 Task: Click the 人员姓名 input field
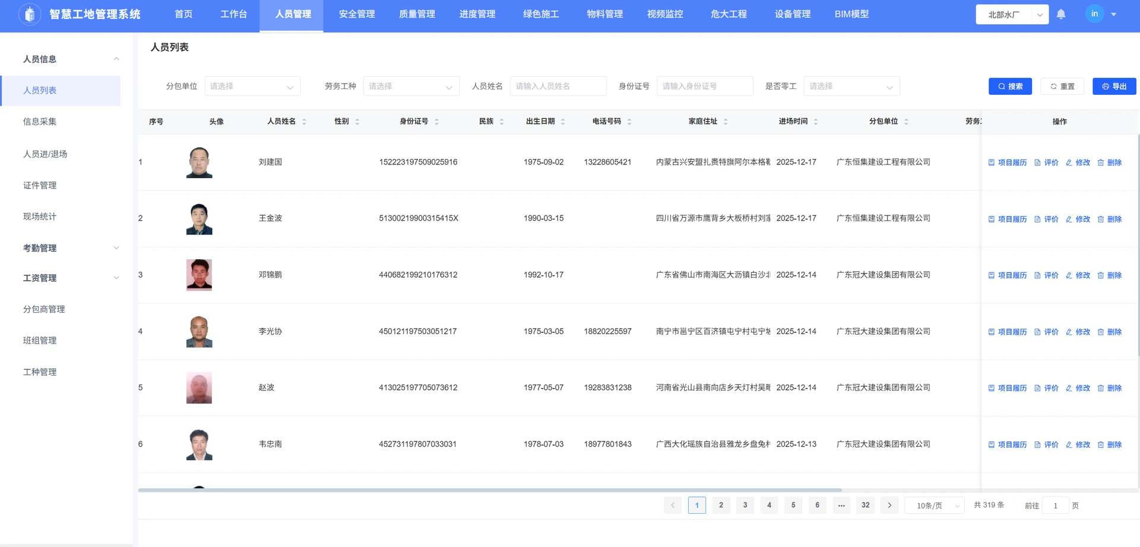[558, 86]
